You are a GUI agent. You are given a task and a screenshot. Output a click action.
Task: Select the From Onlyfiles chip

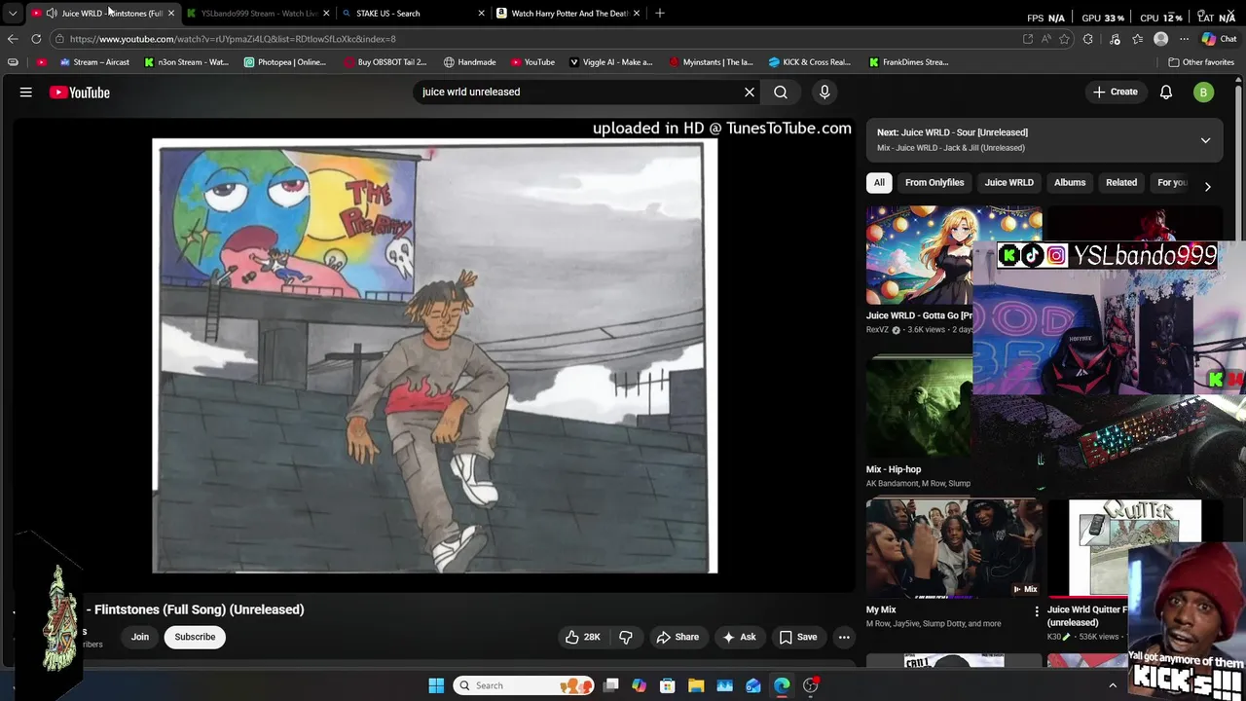934,182
